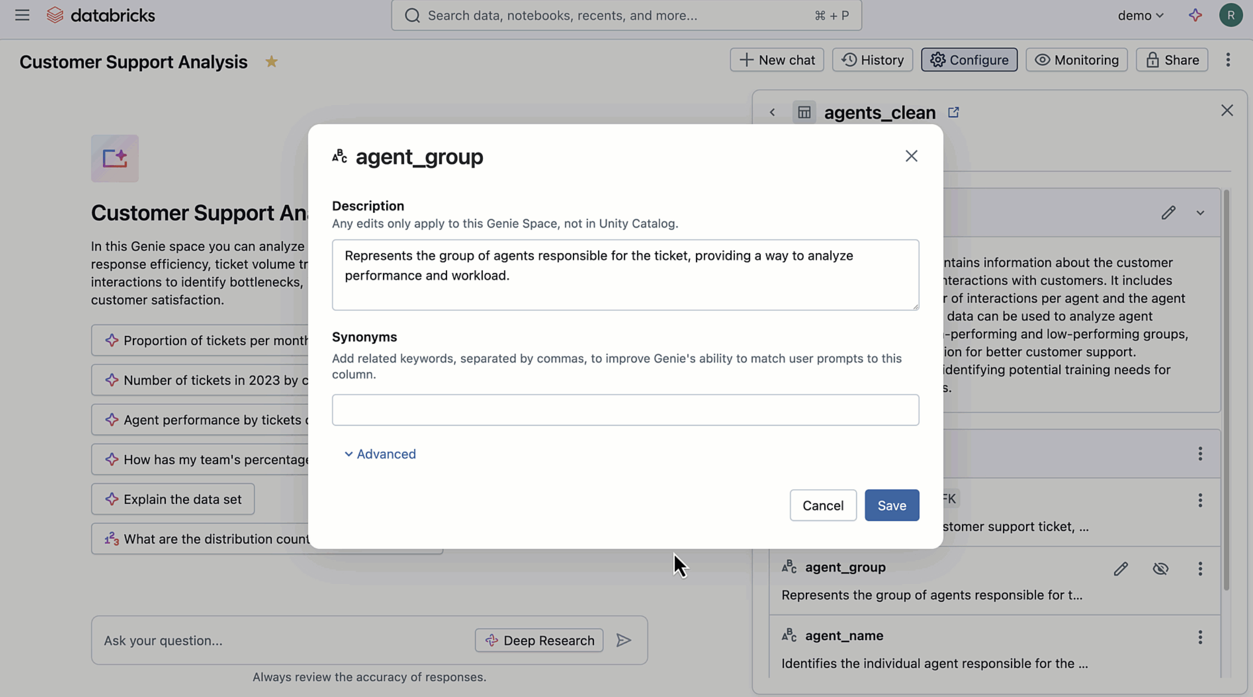Cancel the agent_group edits
This screenshot has height=697, width=1253.
[823, 505]
